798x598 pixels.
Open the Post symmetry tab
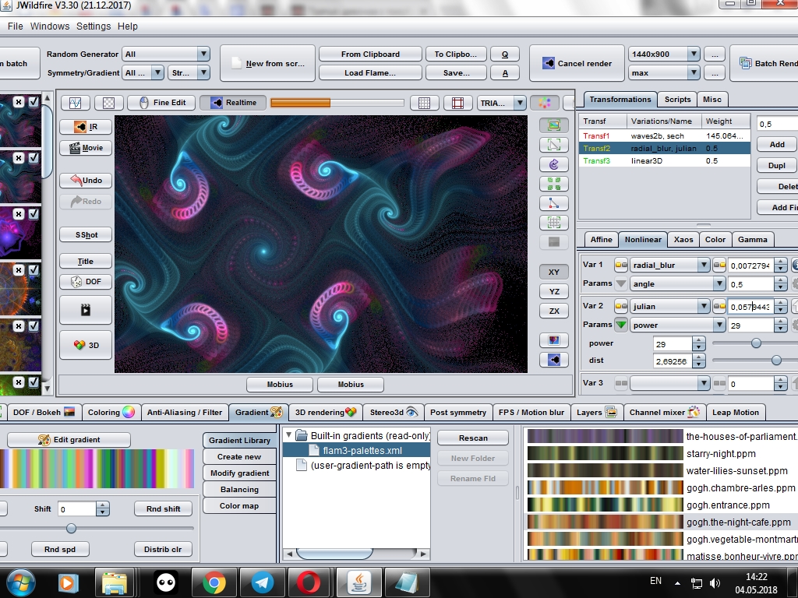458,413
